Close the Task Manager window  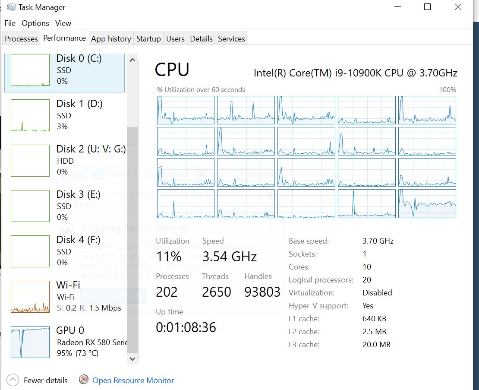pos(458,7)
